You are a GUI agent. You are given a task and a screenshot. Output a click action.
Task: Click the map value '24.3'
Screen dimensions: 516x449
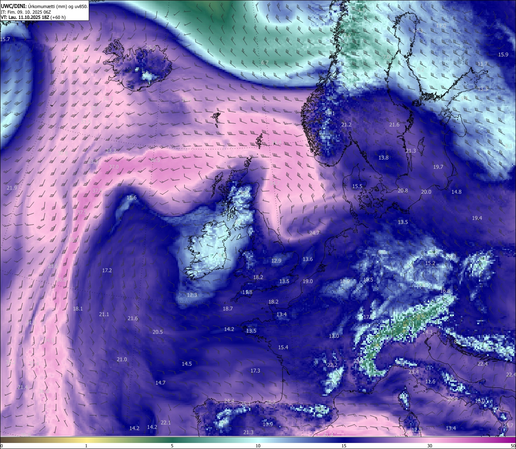[x=427, y=332]
